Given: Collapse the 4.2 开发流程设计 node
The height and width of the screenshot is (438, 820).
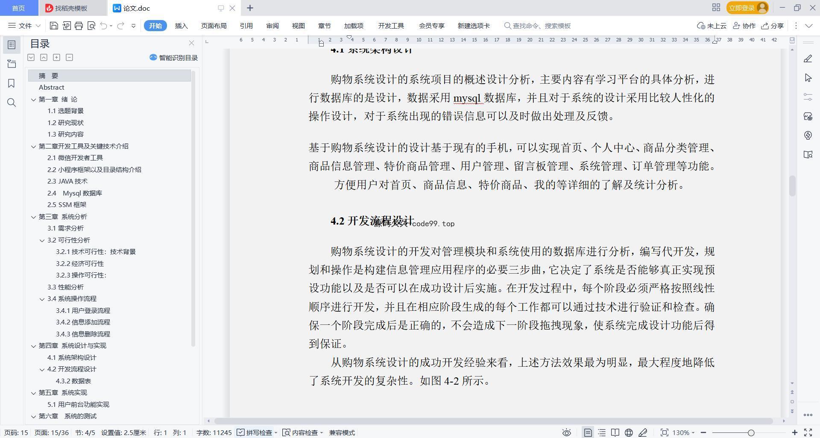Looking at the screenshot, I should point(42,369).
